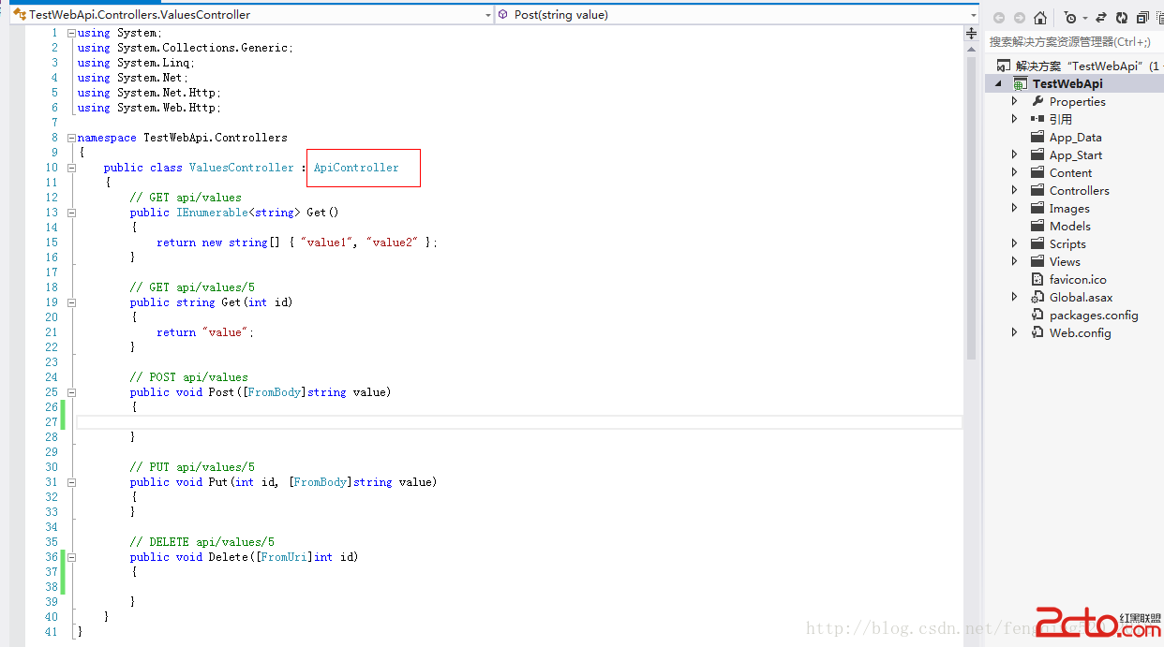Expand the Global.asax node
Image resolution: width=1164 pixels, height=647 pixels.
[x=1015, y=297]
